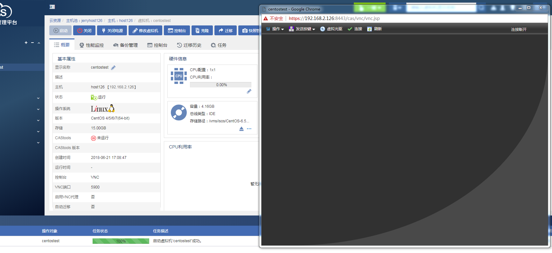The height and width of the screenshot is (253, 552).
Task: Open 控制台 from the blue action buttons
Action: [177, 31]
